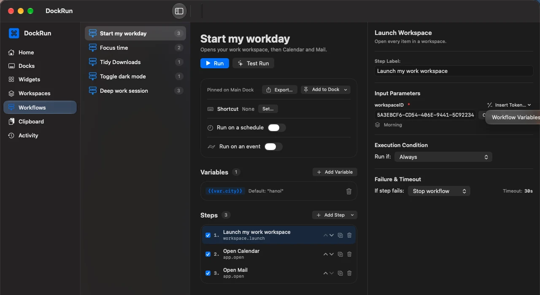Click the Toggle dark mode workflow icon
540x295 pixels.
[93, 76]
